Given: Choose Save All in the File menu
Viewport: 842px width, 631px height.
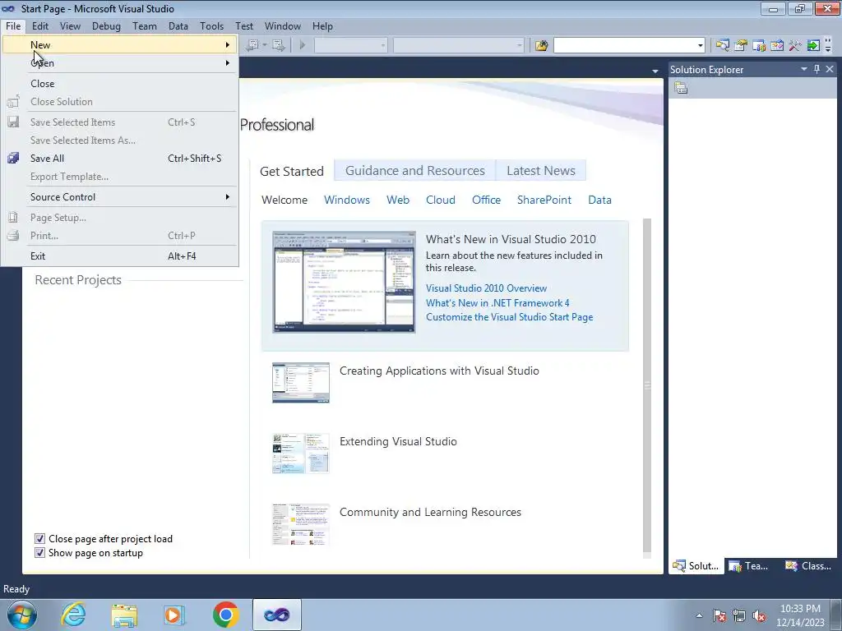Looking at the screenshot, I should pos(120,159).
